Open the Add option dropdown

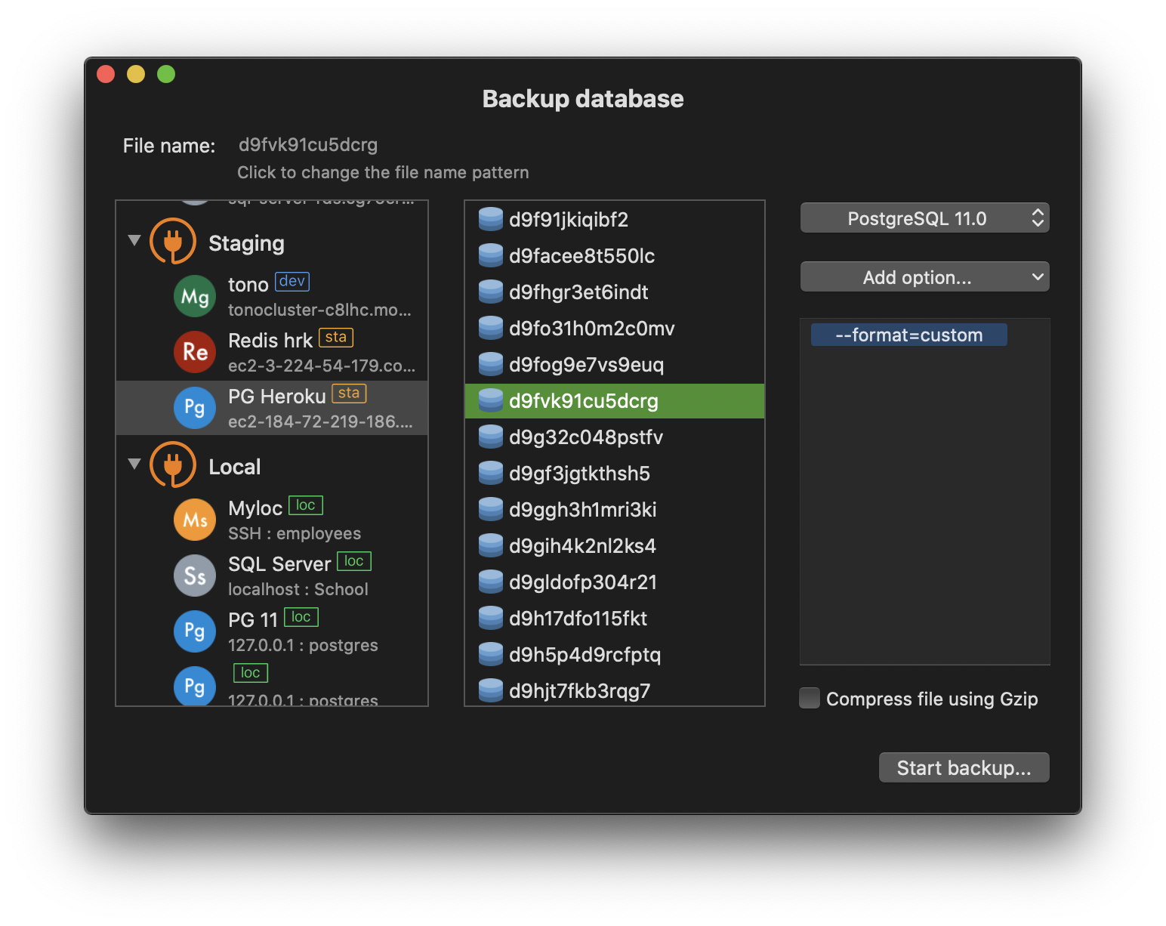click(x=924, y=276)
